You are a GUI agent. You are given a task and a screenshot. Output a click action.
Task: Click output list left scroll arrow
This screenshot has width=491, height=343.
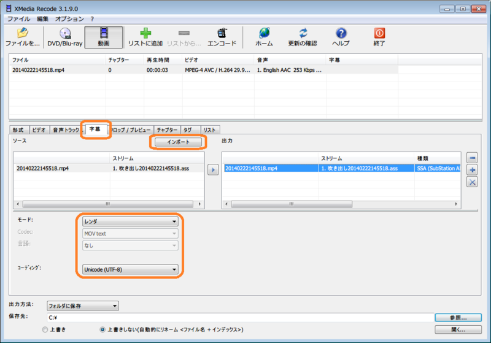(x=226, y=204)
